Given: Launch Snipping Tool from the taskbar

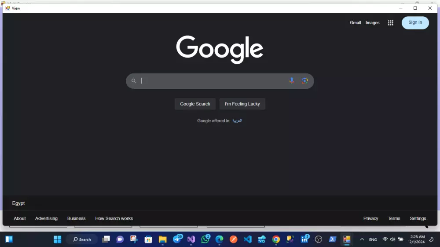Looking at the screenshot, I should (134, 240).
